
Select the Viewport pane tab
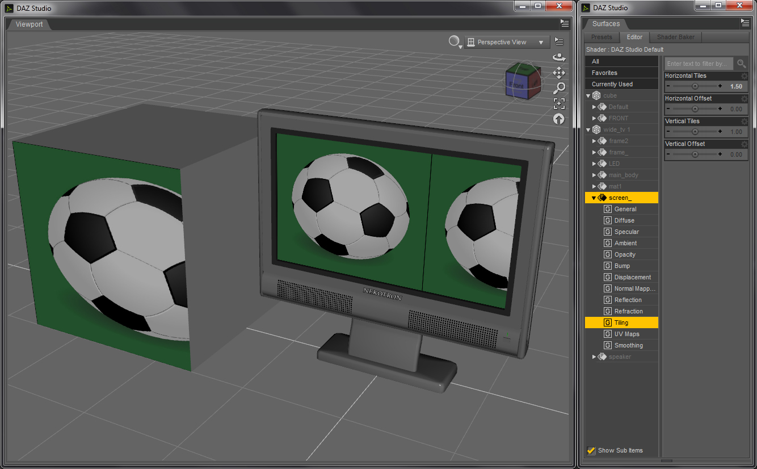[x=29, y=24]
